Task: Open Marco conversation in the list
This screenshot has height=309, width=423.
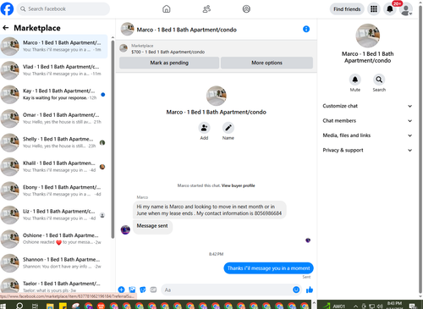Action: 53,47
